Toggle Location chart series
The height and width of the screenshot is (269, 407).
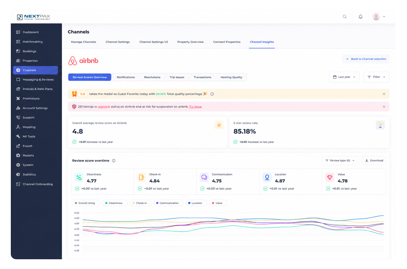click(x=196, y=203)
